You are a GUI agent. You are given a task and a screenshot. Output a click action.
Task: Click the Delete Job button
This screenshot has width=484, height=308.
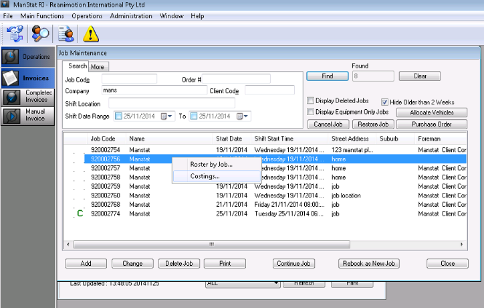click(179, 263)
